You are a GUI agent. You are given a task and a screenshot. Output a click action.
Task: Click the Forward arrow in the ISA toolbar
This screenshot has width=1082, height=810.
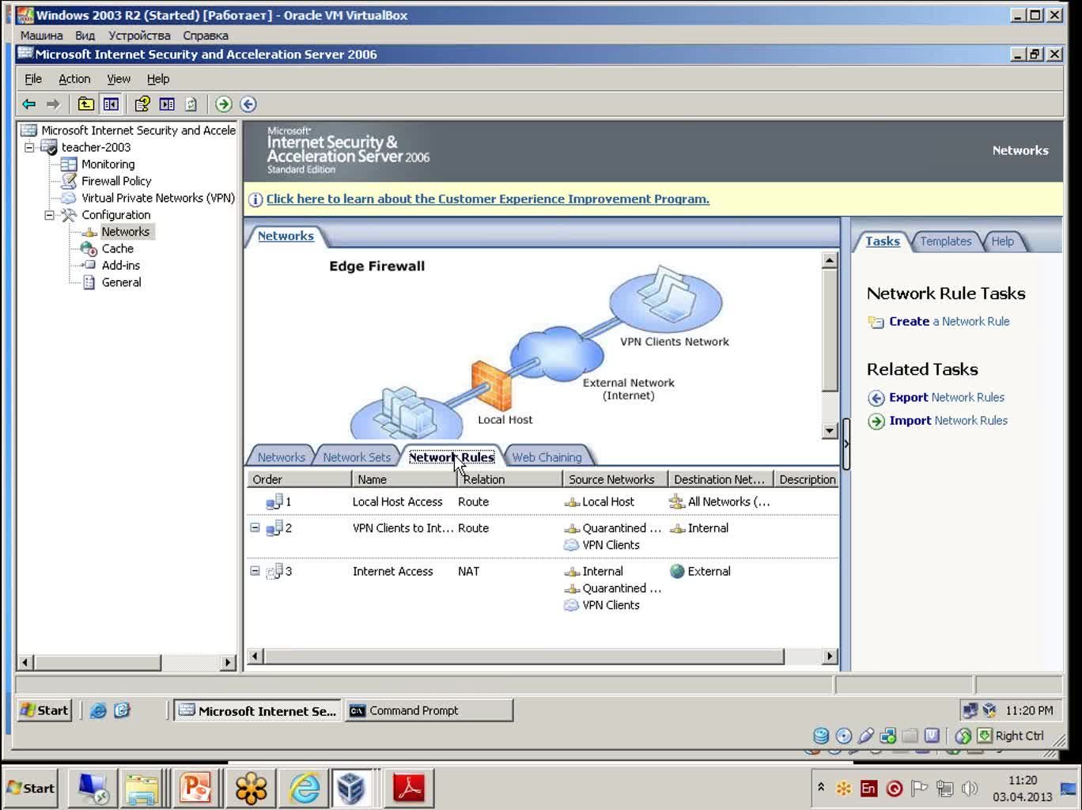tap(53, 104)
